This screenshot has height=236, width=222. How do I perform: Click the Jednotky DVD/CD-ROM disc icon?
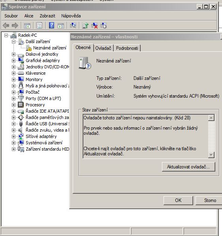pyautogui.click(x=21, y=67)
